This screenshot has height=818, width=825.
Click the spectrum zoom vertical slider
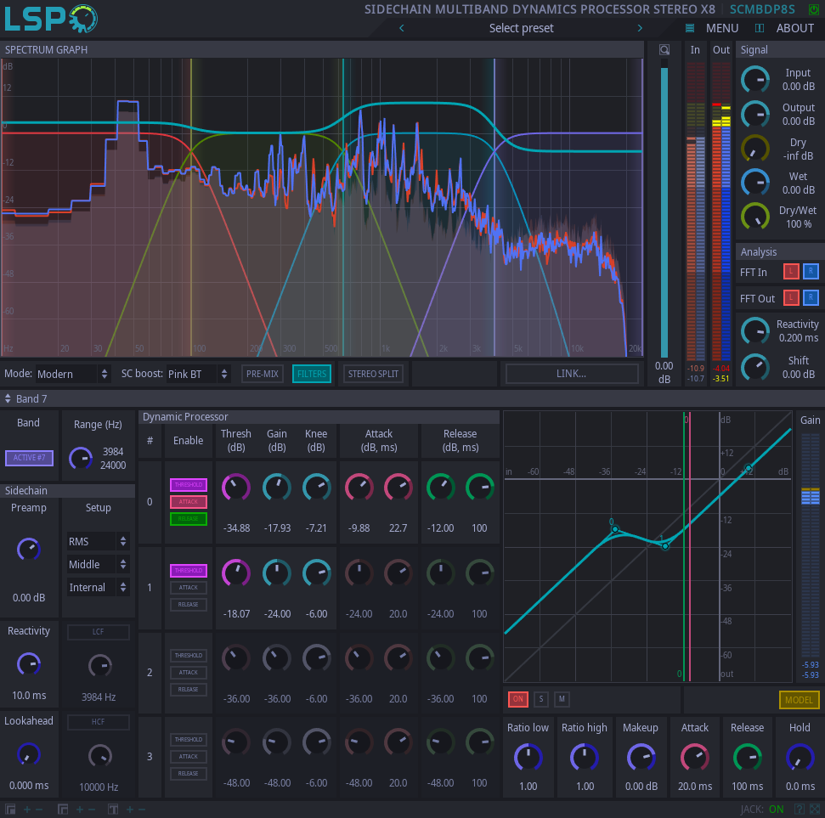tap(664, 208)
